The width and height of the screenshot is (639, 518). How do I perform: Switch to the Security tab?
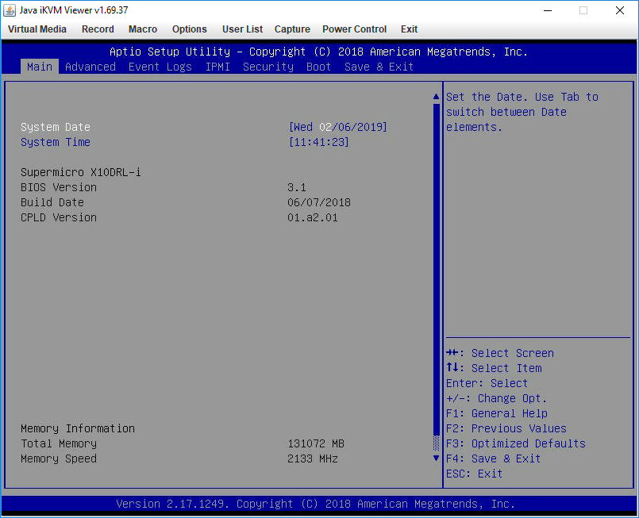[x=268, y=67]
